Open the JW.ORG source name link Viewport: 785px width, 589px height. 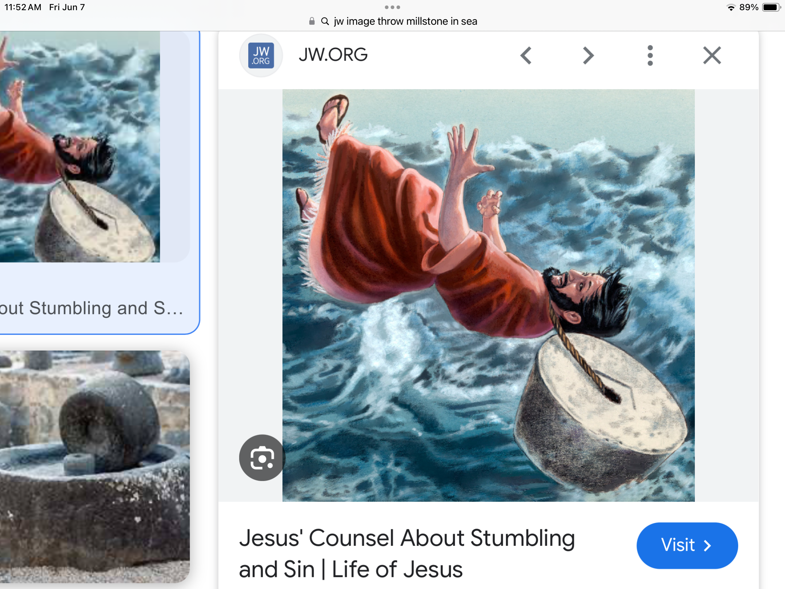point(333,55)
